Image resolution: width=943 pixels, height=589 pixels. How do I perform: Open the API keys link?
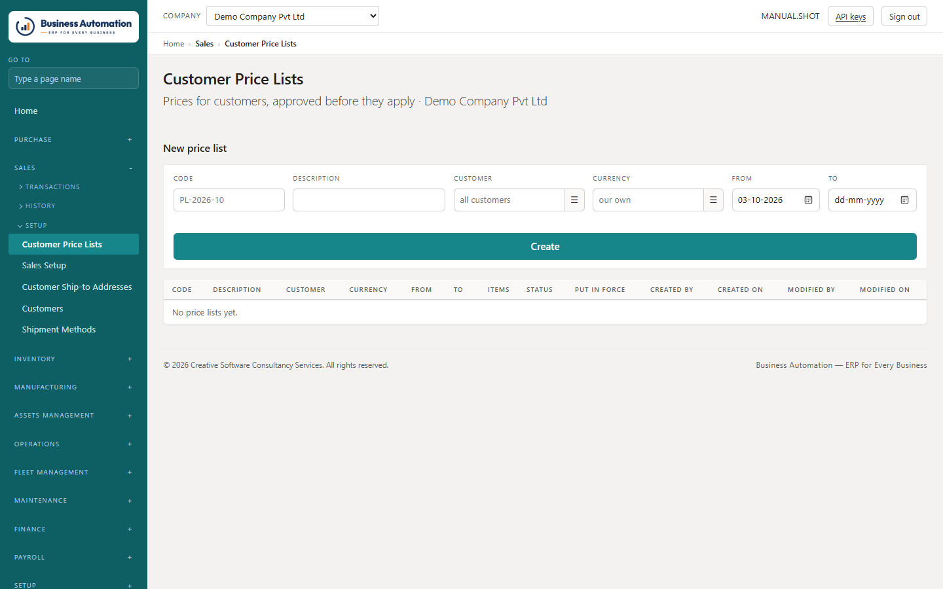[851, 16]
